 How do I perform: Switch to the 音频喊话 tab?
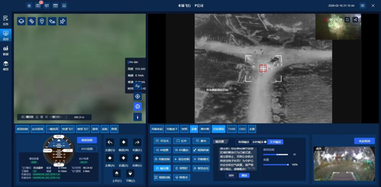coord(243,142)
